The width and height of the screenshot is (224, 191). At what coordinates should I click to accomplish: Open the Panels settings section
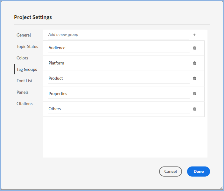[23, 92]
